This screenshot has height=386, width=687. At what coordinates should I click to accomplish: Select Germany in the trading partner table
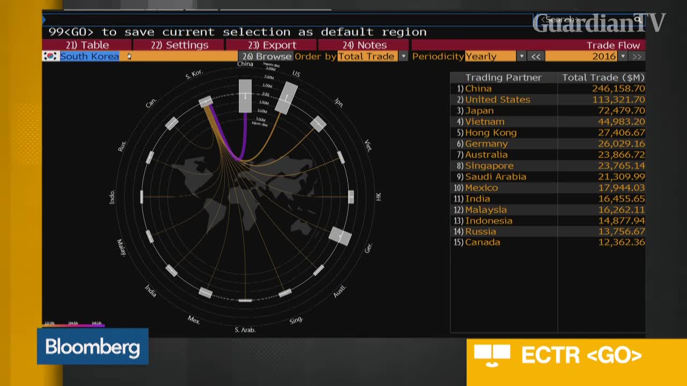tap(486, 144)
